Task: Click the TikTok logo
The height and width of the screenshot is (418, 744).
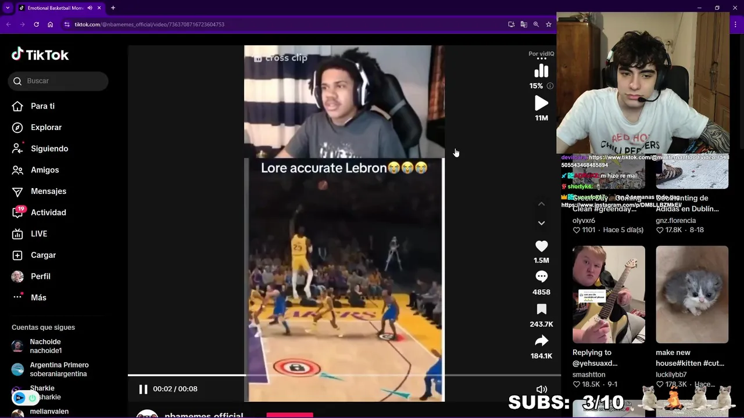Action: coord(40,55)
